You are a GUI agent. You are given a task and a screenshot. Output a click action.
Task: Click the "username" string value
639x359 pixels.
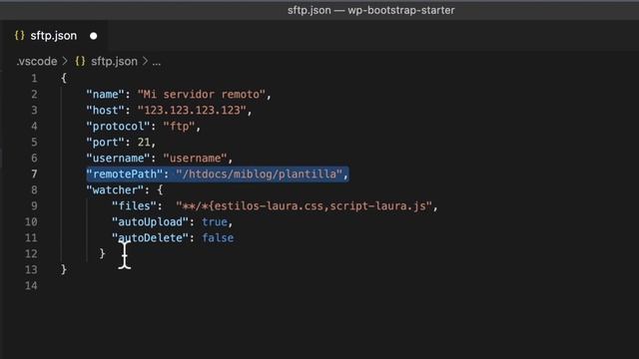(x=195, y=159)
